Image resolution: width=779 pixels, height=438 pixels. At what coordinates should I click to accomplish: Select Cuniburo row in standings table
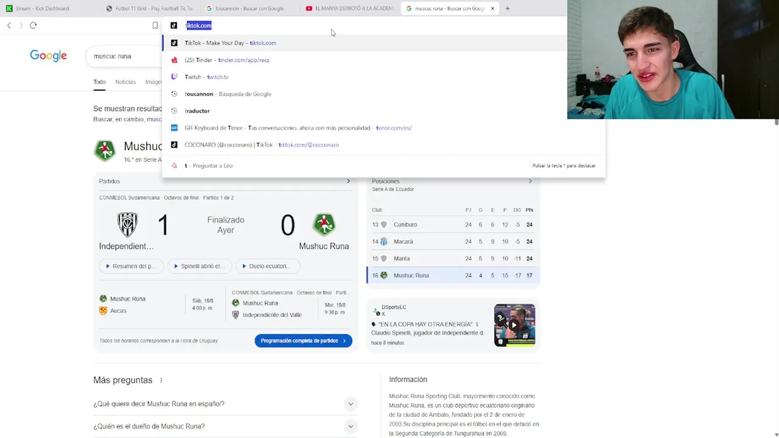click(x=453, y=224)
